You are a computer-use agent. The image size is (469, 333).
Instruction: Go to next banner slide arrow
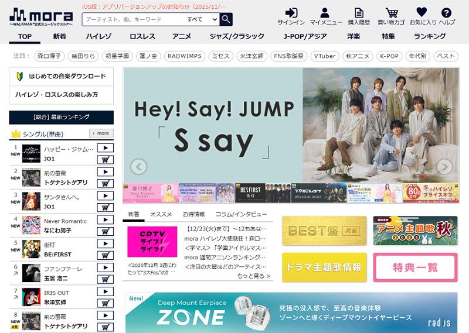pos(444,167)
